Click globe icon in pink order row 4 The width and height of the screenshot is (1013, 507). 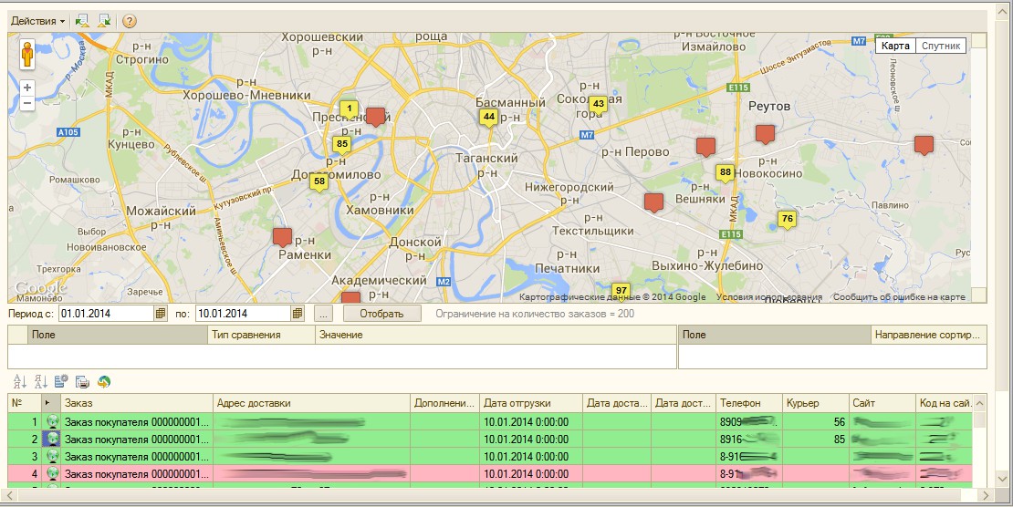coord(52,474)
